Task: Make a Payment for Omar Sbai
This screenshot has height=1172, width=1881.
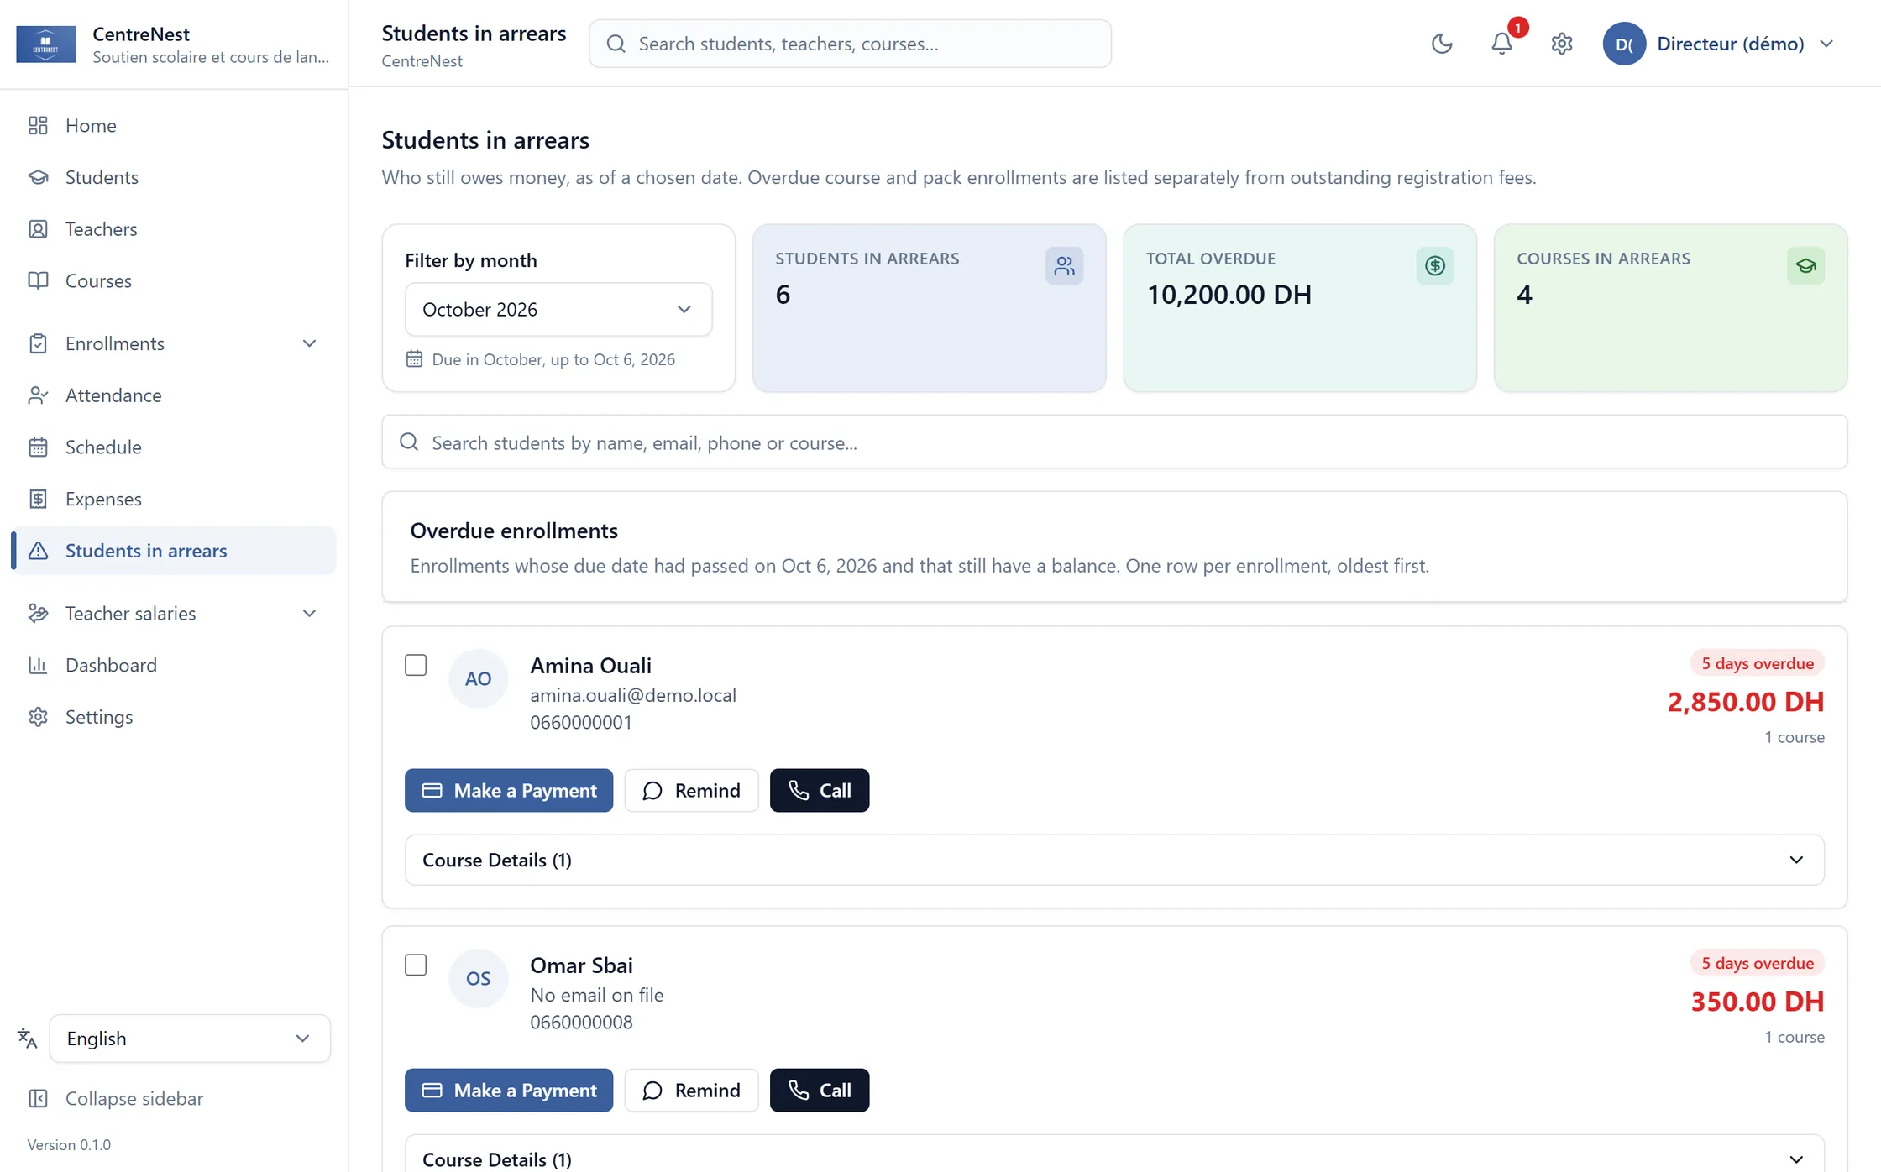Action: pyautogui.click(x=509, y=1090)
